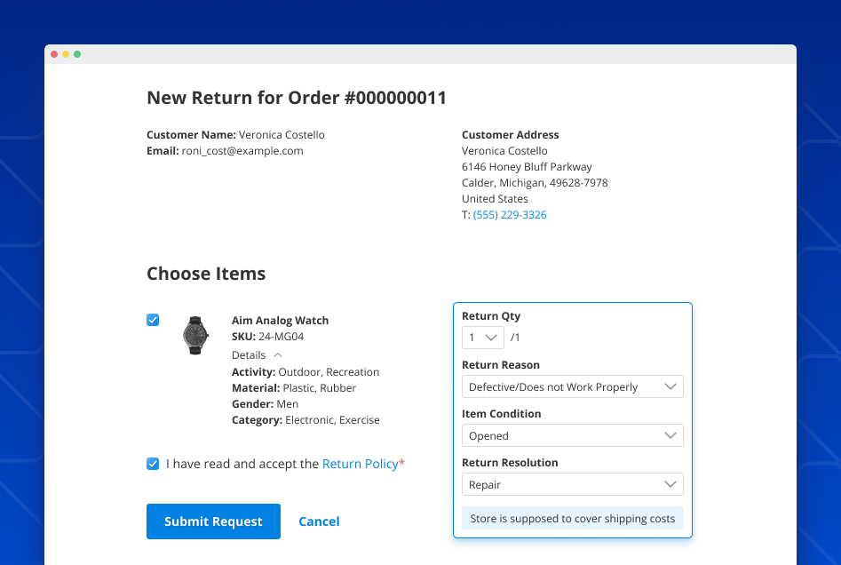Click the green zoom window control
Viewport: 841px width, 565px height.
point(78,53)
